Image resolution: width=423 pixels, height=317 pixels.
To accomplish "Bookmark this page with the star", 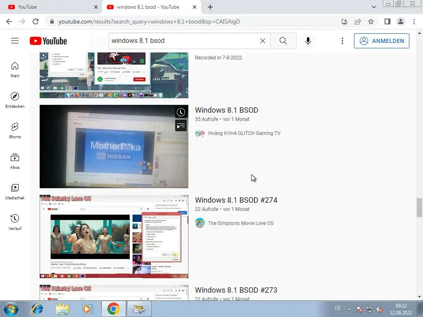I will (x=371, y=21).
